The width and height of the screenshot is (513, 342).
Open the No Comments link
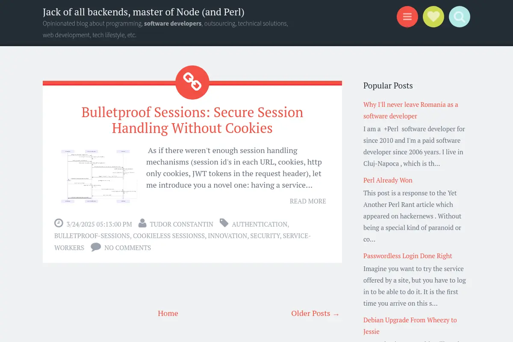(x=127, y=248)
